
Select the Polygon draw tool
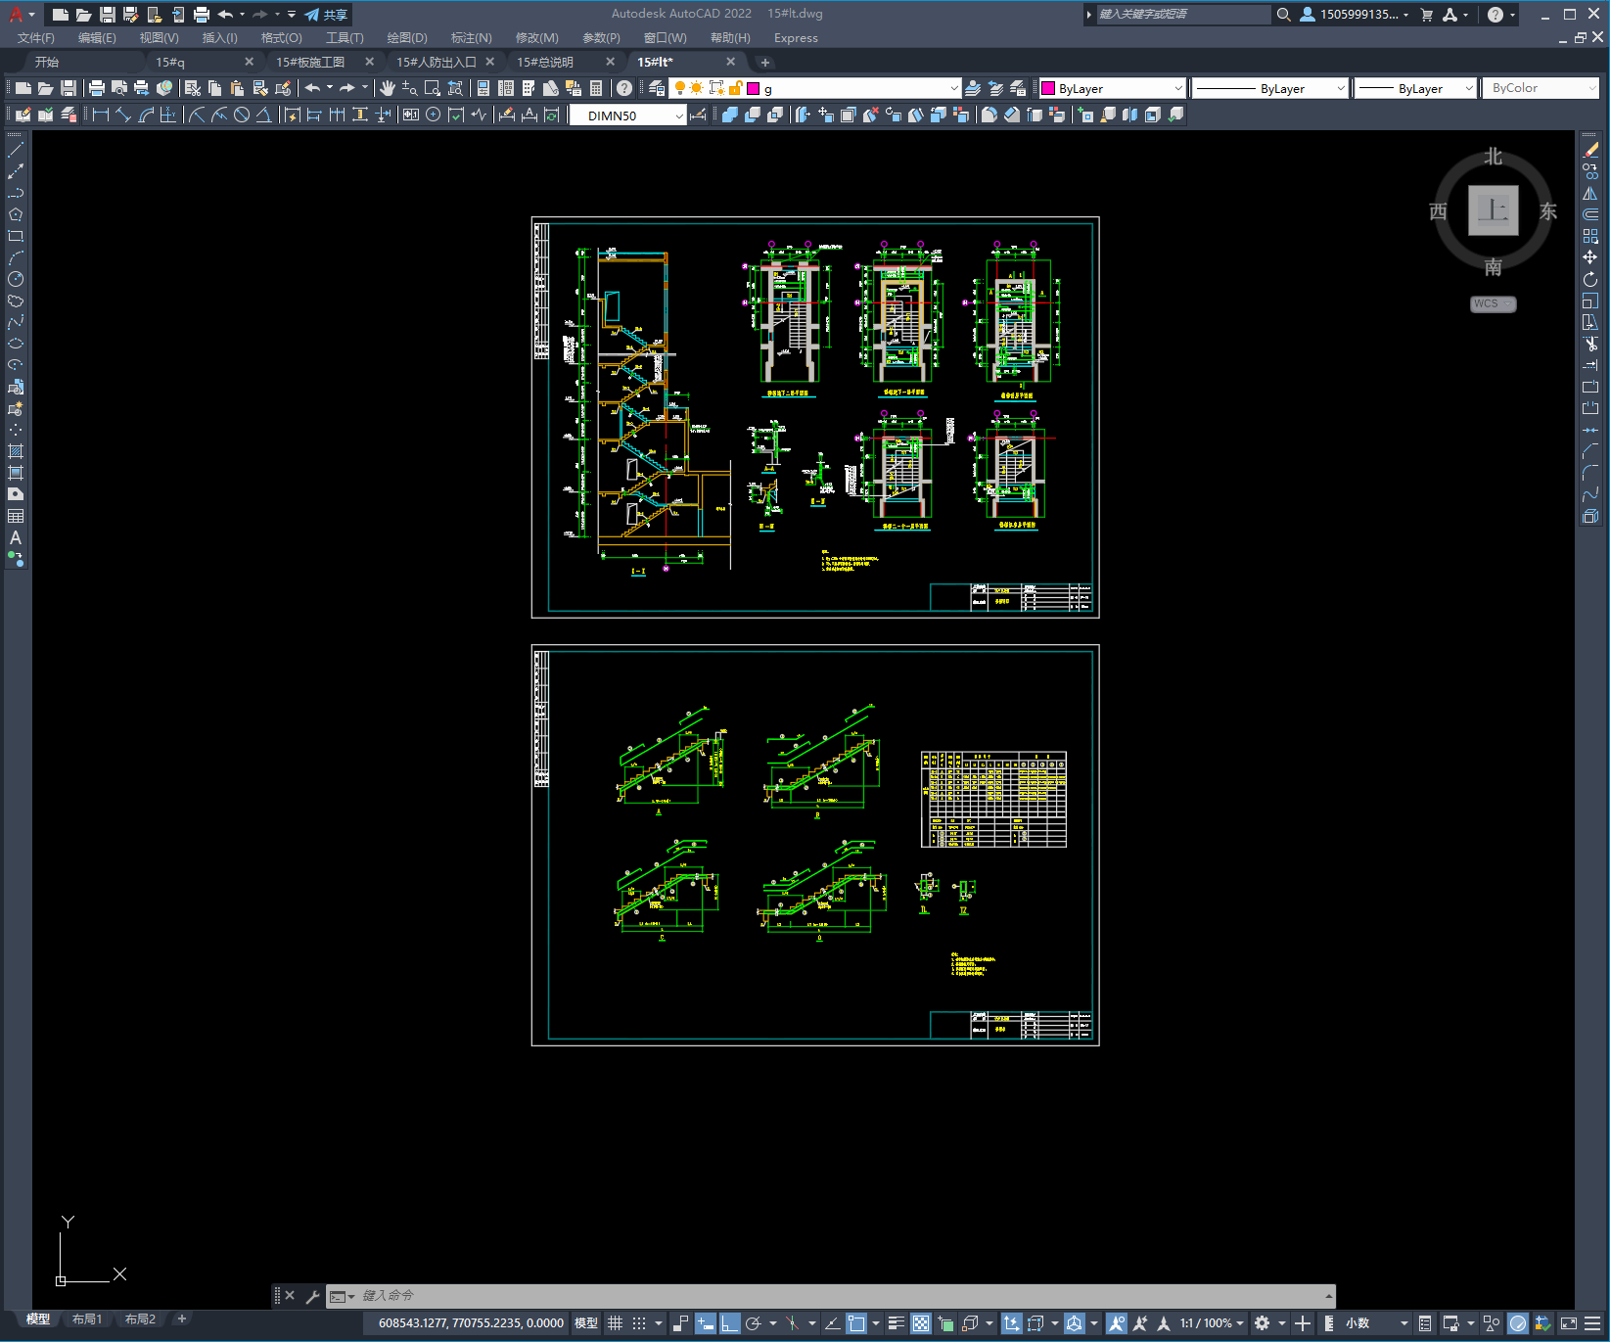click(x=16, y=214)
